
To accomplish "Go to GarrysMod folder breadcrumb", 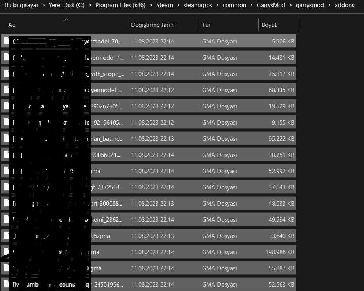I will pos(271,5).
